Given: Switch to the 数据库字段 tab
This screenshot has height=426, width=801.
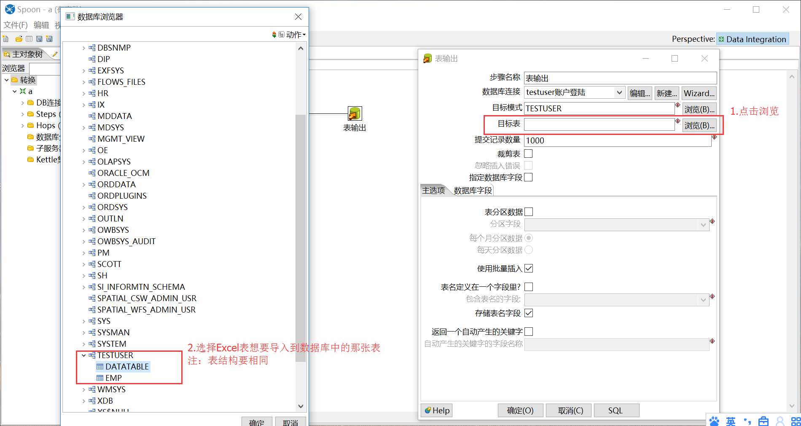Looking at the screenshot, I should point(473,191).
